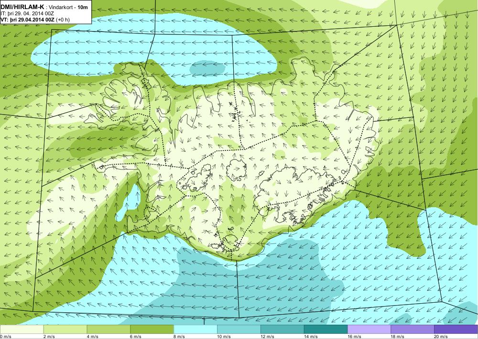Click the "DMI/HIRLAM-K : Vindarkort - 10m" title
This screenshot has height=339, width=478.
[44, 8]
